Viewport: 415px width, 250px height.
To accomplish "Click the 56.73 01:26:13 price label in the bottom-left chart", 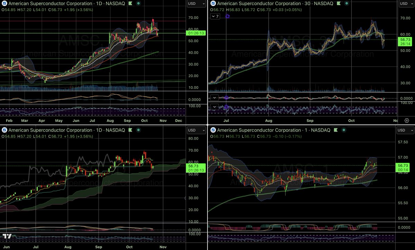I will 196,168.
